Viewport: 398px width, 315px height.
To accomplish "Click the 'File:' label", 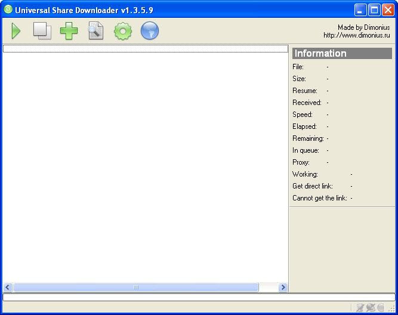I will (x=298, y=67).
